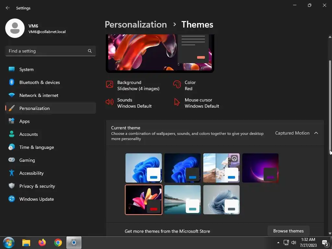The width and height of the screenshot is (332, 249).
Task: Open Sounds Windows Default setting
Action: pyautogui.click(x=129, y=103)
